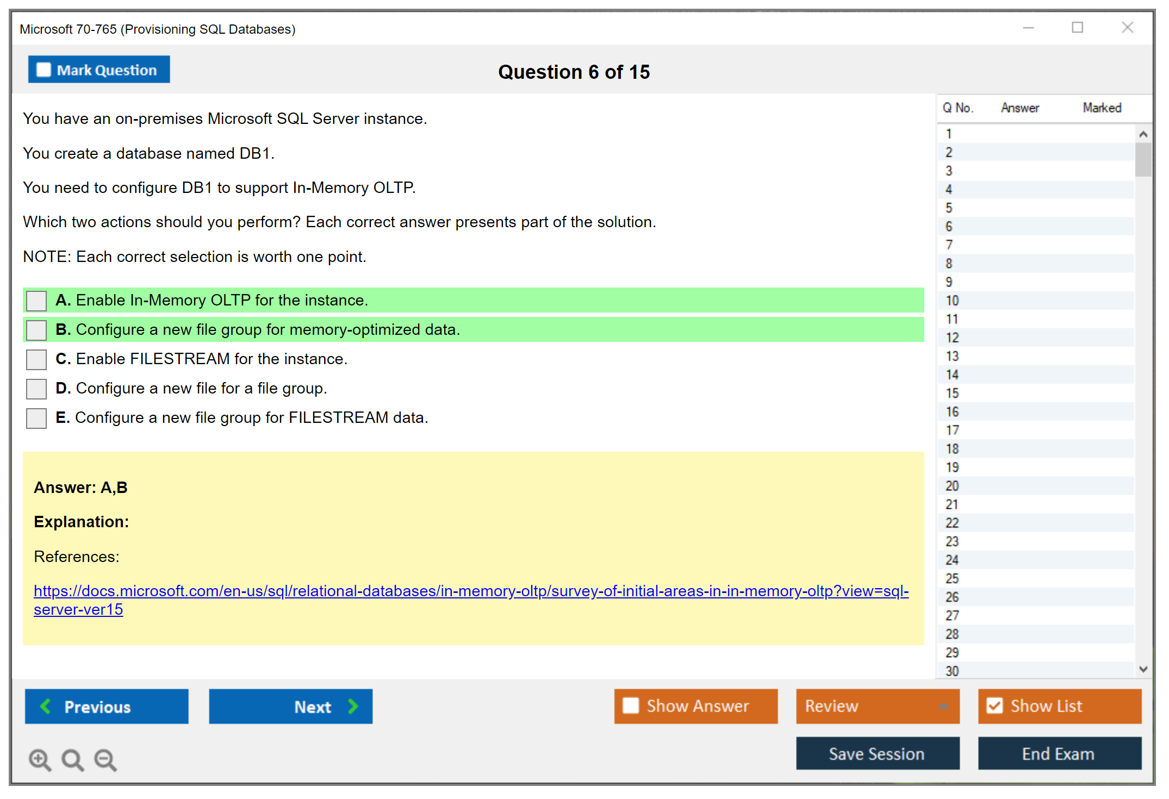Select question 22 in the list

[x=952, y=523]
